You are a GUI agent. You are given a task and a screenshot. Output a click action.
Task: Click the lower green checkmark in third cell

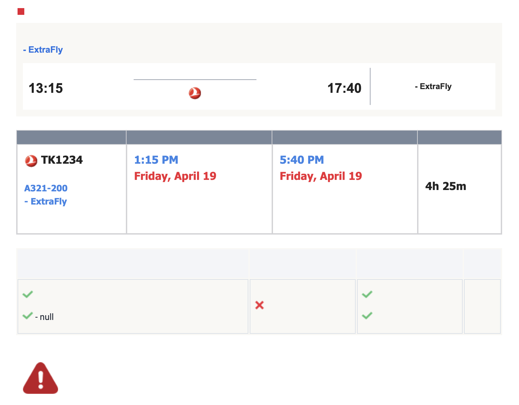(x=367, y=316)
